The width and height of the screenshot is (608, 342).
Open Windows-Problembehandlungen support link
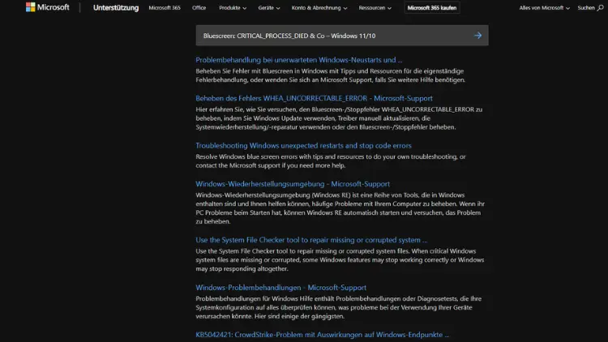click(280, 288)
